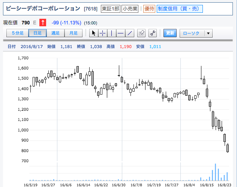Click the (15:00) timestamp

90,23
